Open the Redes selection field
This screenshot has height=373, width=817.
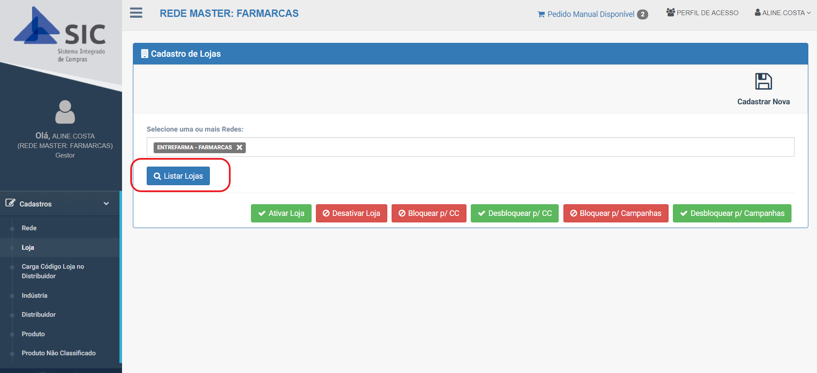(519, 147)
